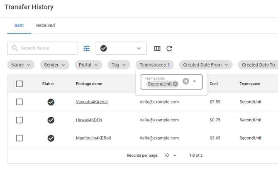Select the $7.55 cost cell
The height and width of the screenshot is (170, 278).
[x=215, y=102]
